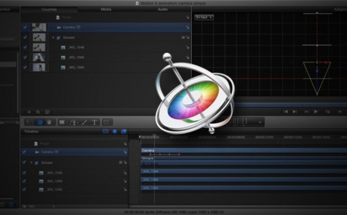The image size is (347, 215).
Task: Click the Timeline playhead marker
Action: tap(154, 135)
